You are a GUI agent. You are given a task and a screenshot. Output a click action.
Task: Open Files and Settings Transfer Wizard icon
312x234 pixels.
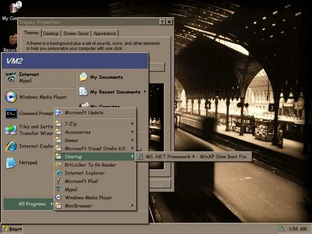click(11, 130)
